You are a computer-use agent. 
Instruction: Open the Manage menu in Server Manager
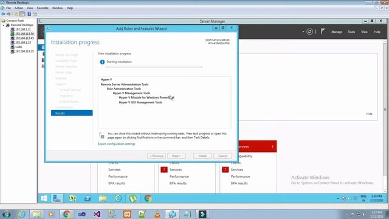pyautogui.click(x=337, y=32)
